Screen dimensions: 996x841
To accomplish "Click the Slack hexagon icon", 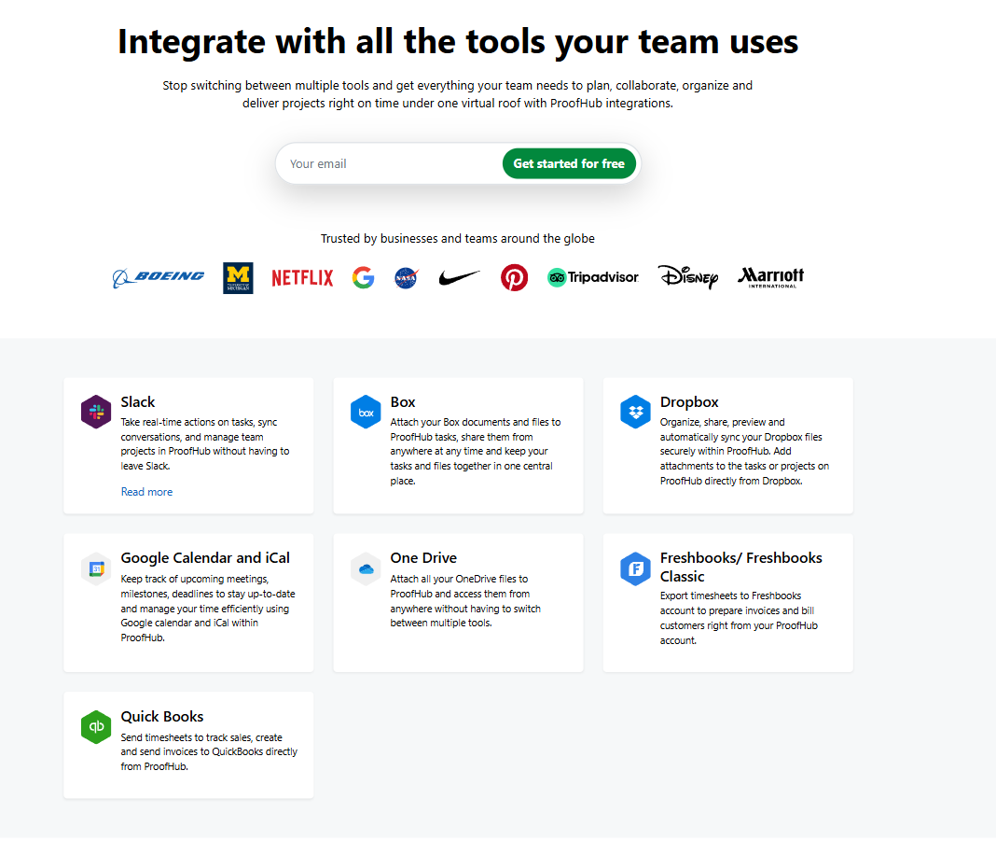I will pos(96,412).
